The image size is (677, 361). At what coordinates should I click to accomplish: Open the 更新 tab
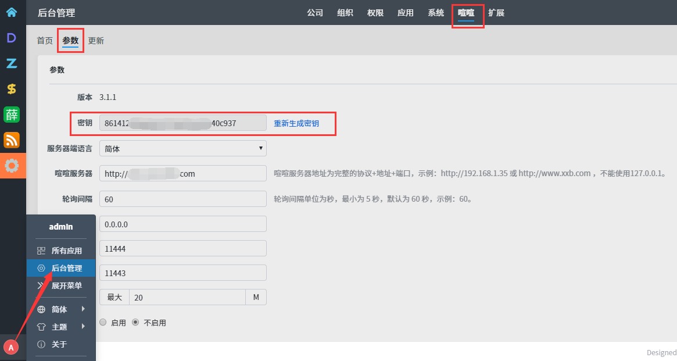96,41
